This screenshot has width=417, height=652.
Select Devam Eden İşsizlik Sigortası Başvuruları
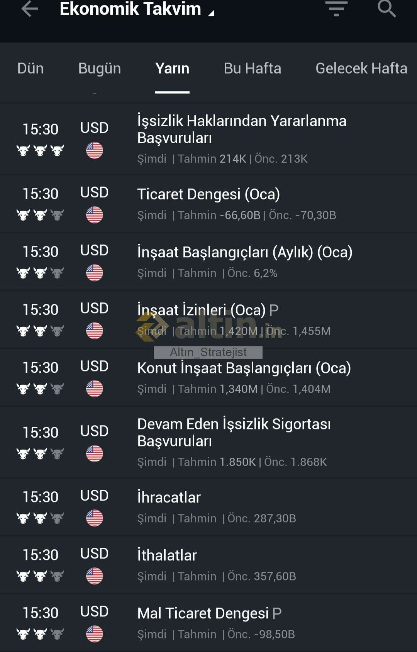[x=234, y=433]
